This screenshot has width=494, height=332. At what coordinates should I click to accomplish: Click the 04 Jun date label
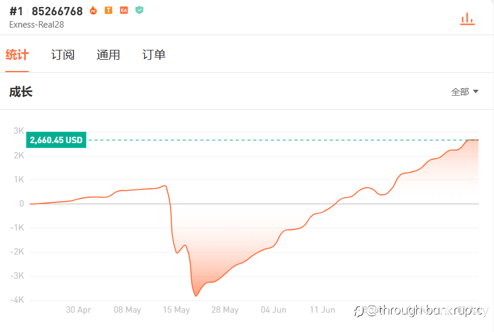273,310
